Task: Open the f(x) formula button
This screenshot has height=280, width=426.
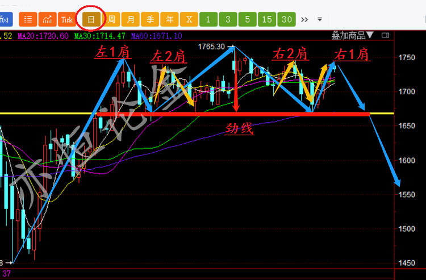Action: click(x=6, y=19)
